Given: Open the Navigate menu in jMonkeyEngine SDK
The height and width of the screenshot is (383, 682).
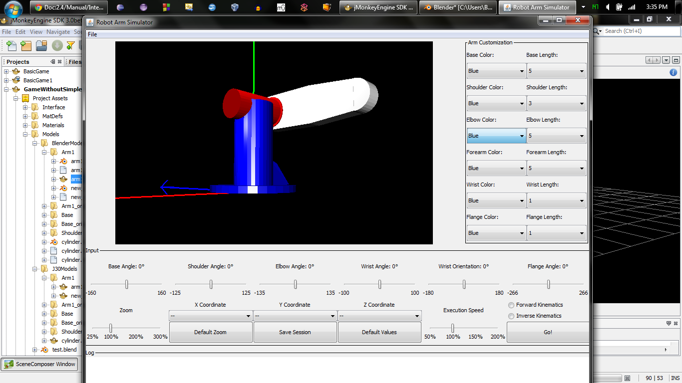Looking at the screenshot, I should (x=58, y=32).
